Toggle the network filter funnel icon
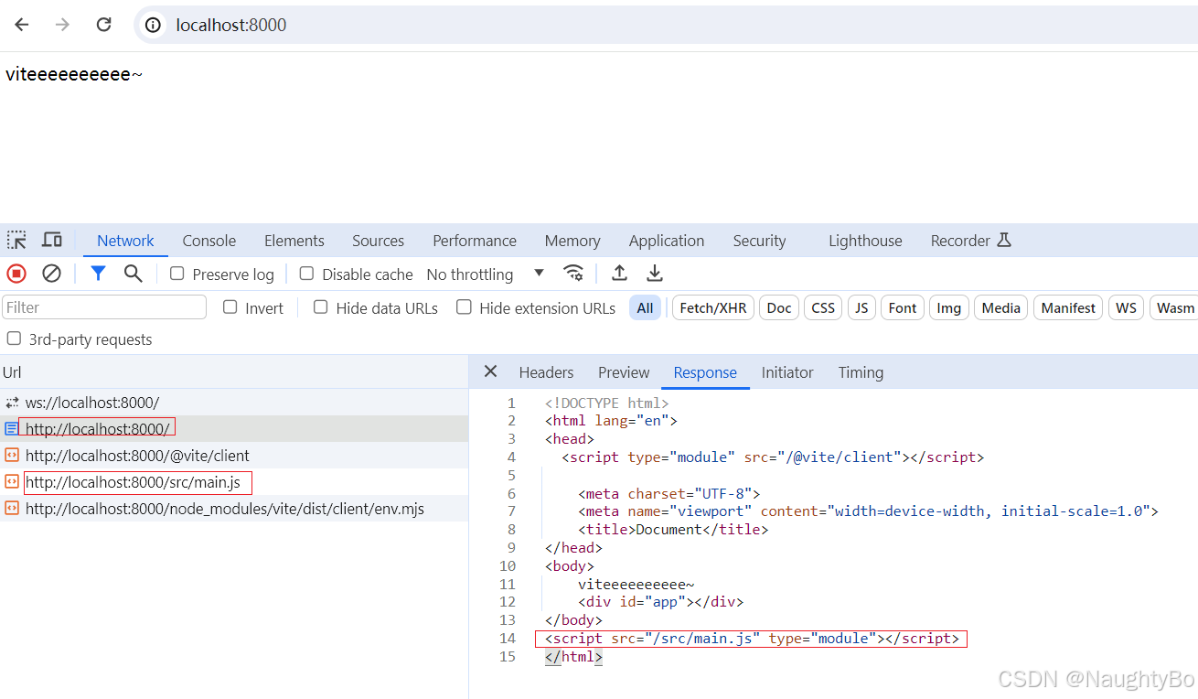This screenshot has height=699, width=1198. pyautogui.click(x=98, y=274)
